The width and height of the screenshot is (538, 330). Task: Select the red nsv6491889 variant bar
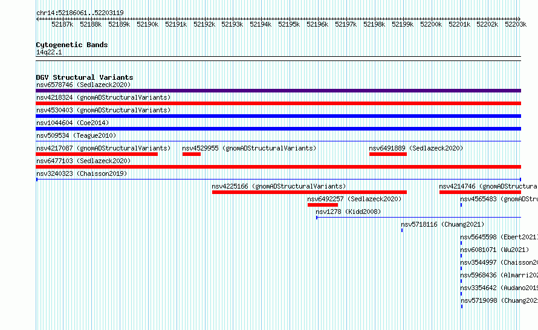point(388,154)
